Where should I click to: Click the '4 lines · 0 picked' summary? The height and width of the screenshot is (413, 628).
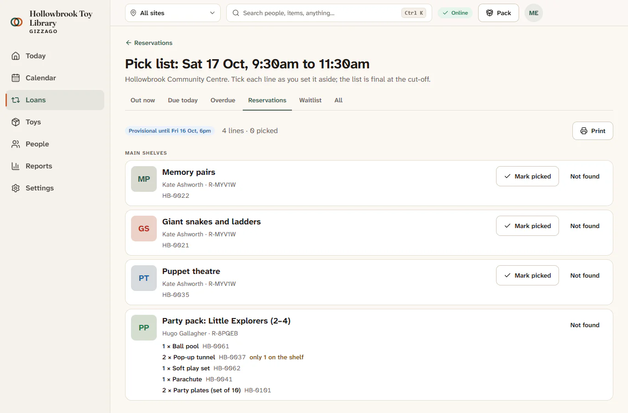[x=250, y=131]
